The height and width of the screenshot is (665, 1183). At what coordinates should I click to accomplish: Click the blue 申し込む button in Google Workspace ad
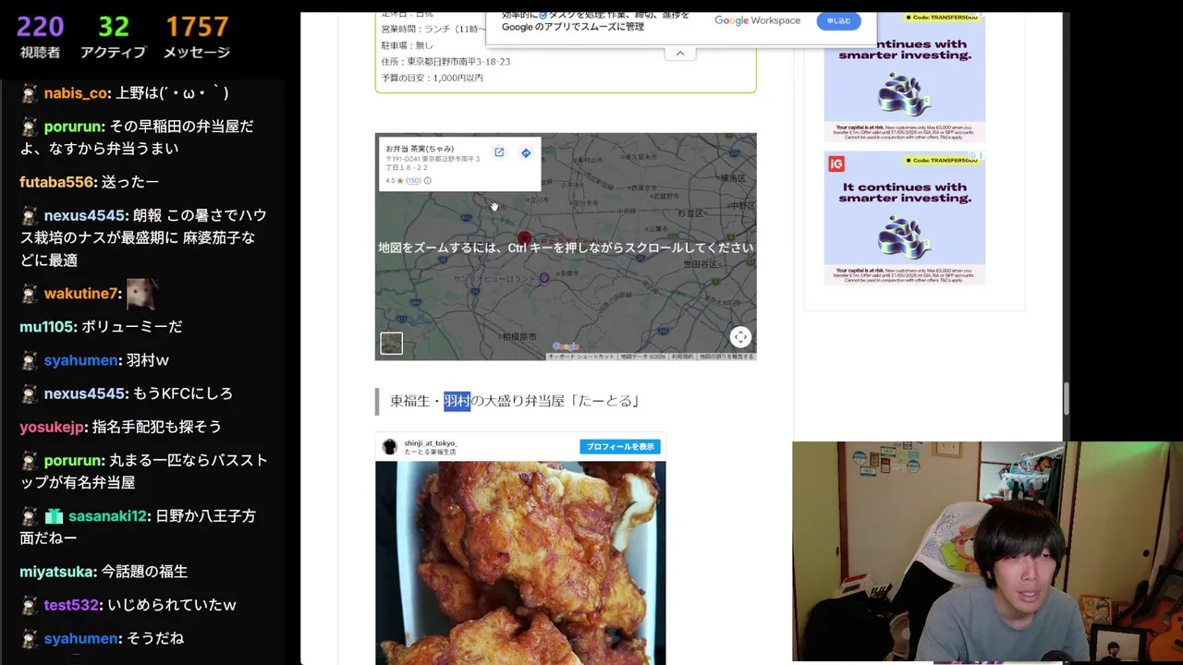click(838, 20)
